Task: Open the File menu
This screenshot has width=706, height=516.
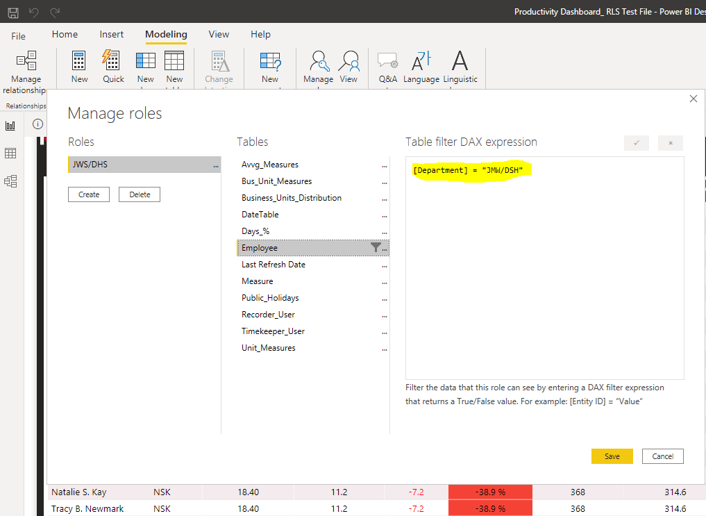Action: click(x=19, y=36)
